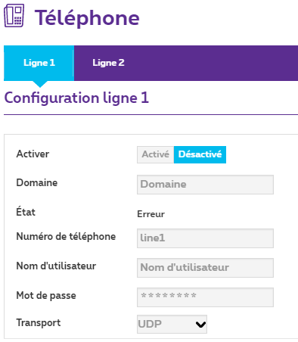The width and height of the screenshot is (298, 342).
Task: Click the Numéro de téléphone field showing line1
Action: point(205,238)
